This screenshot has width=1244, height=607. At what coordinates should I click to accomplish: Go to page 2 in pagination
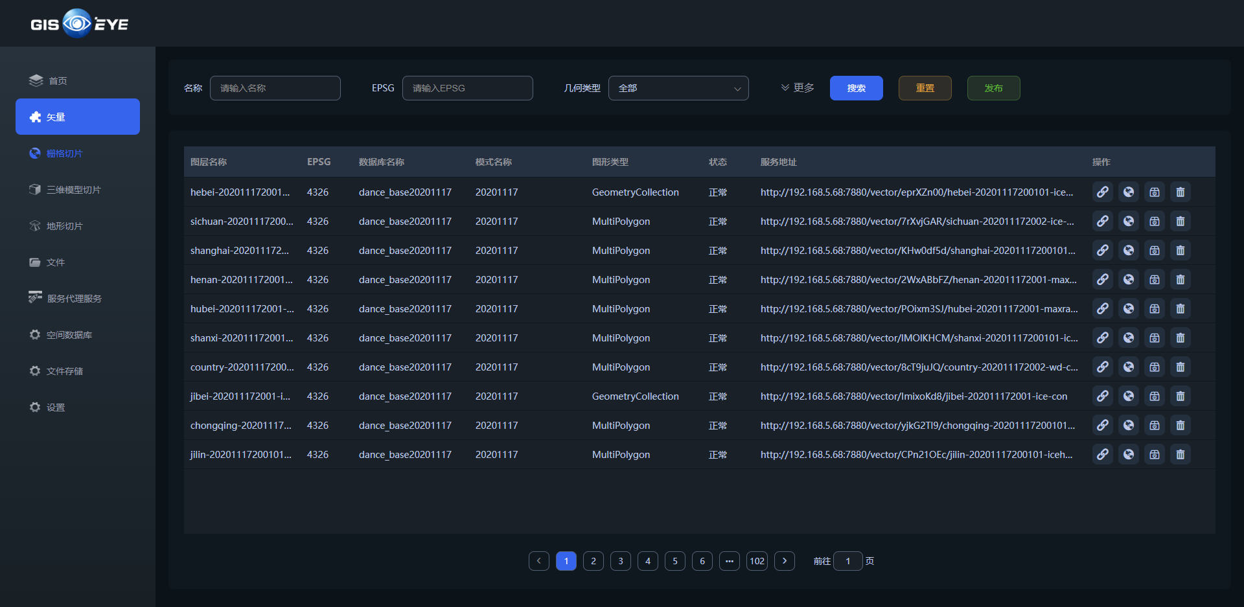click(593, 561)
